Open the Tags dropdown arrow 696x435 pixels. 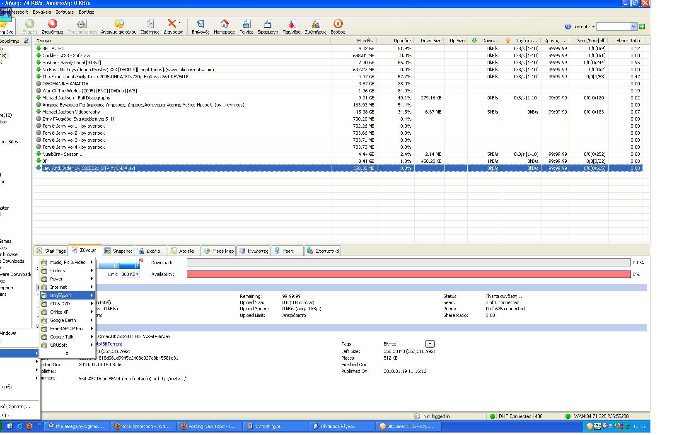coord(430,344)
